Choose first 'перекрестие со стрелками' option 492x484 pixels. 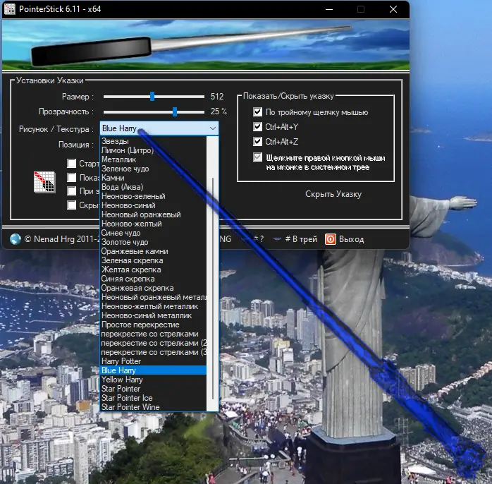click(x=154, y=334)
